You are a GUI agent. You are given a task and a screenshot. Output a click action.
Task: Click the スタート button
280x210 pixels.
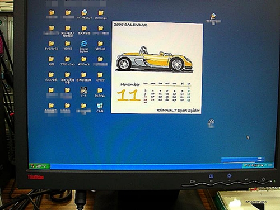pyautogui.click(x=40, y=166)
